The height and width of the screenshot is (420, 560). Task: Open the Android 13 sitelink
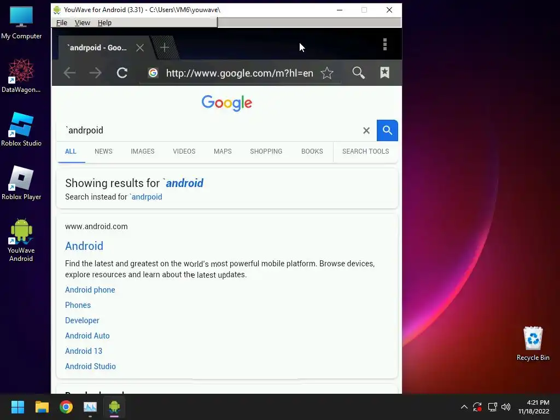tap(84, 351)
